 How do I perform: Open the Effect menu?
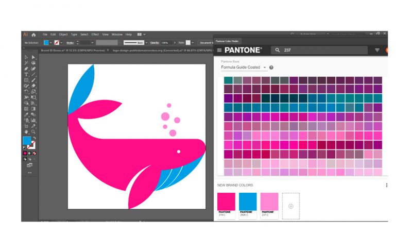point(95,35)
